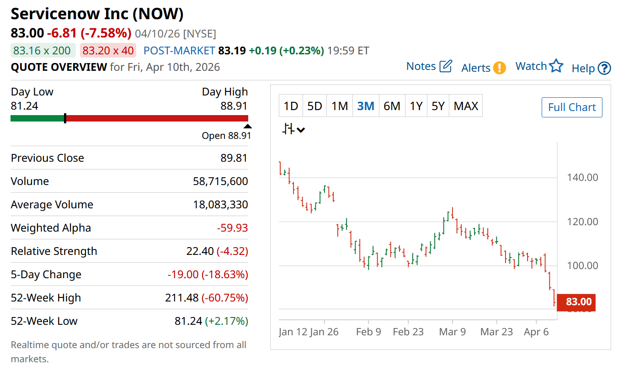Image resolution: width=618 pixels, height=370 pixels.
Task: Click the black Open price triangle marker
Action: click(247, 127)
